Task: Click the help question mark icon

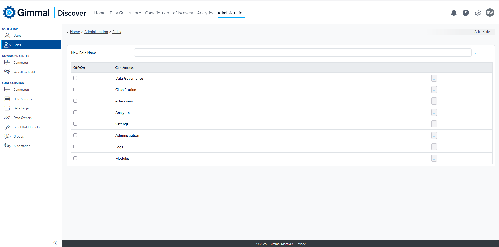Action: coord(465,13)
